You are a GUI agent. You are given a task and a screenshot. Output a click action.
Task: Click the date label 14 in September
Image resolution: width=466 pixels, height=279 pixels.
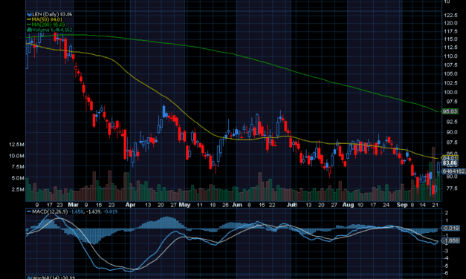422,205
